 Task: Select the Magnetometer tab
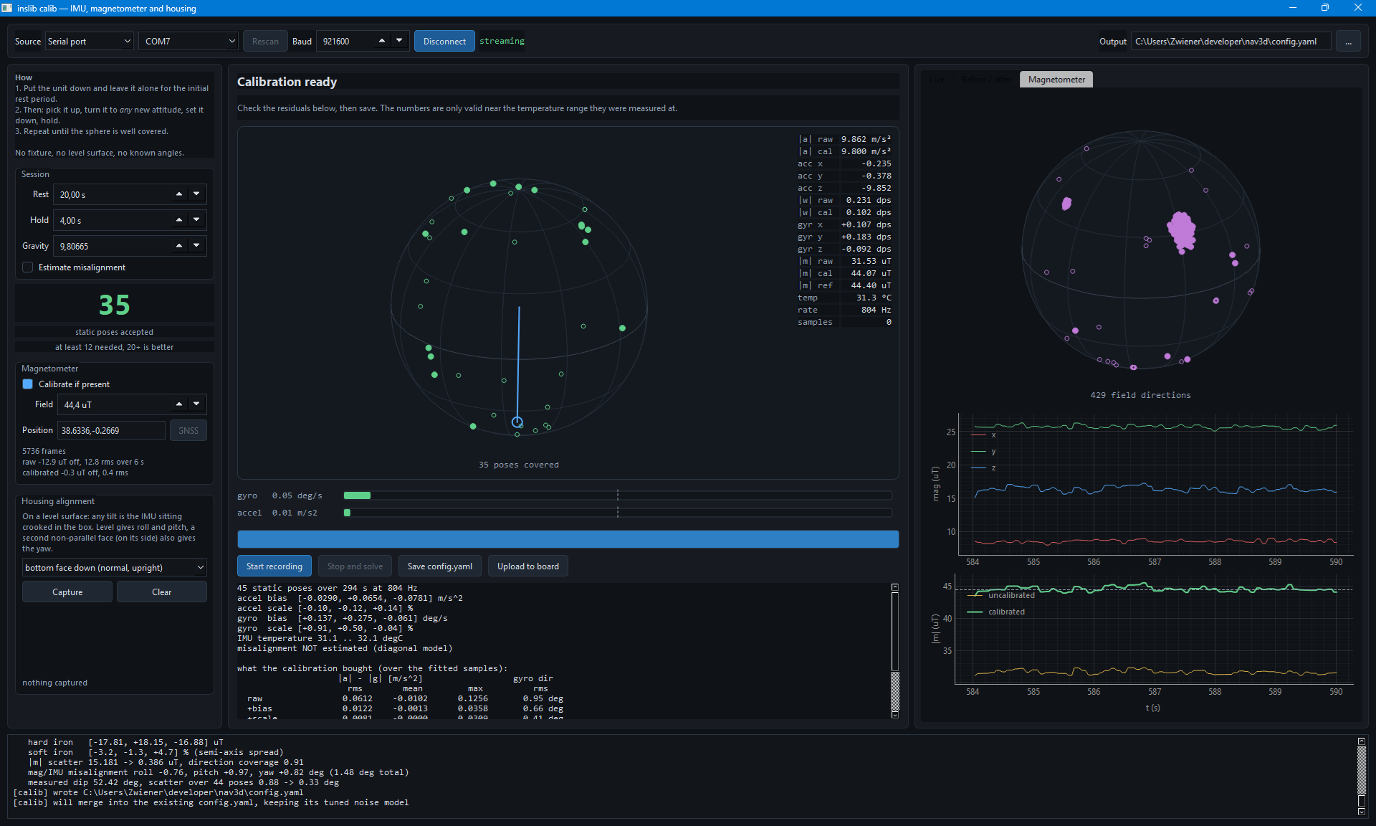pyautogui.click(x=1056, y=80)
